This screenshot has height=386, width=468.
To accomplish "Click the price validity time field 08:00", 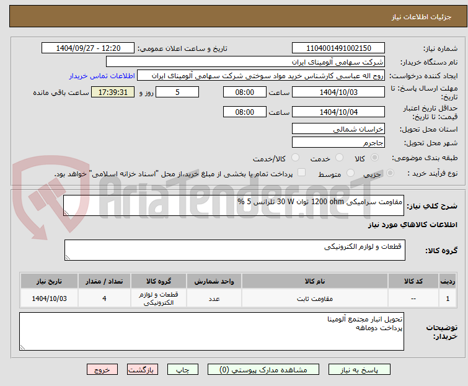I will (x=244, y=112).
